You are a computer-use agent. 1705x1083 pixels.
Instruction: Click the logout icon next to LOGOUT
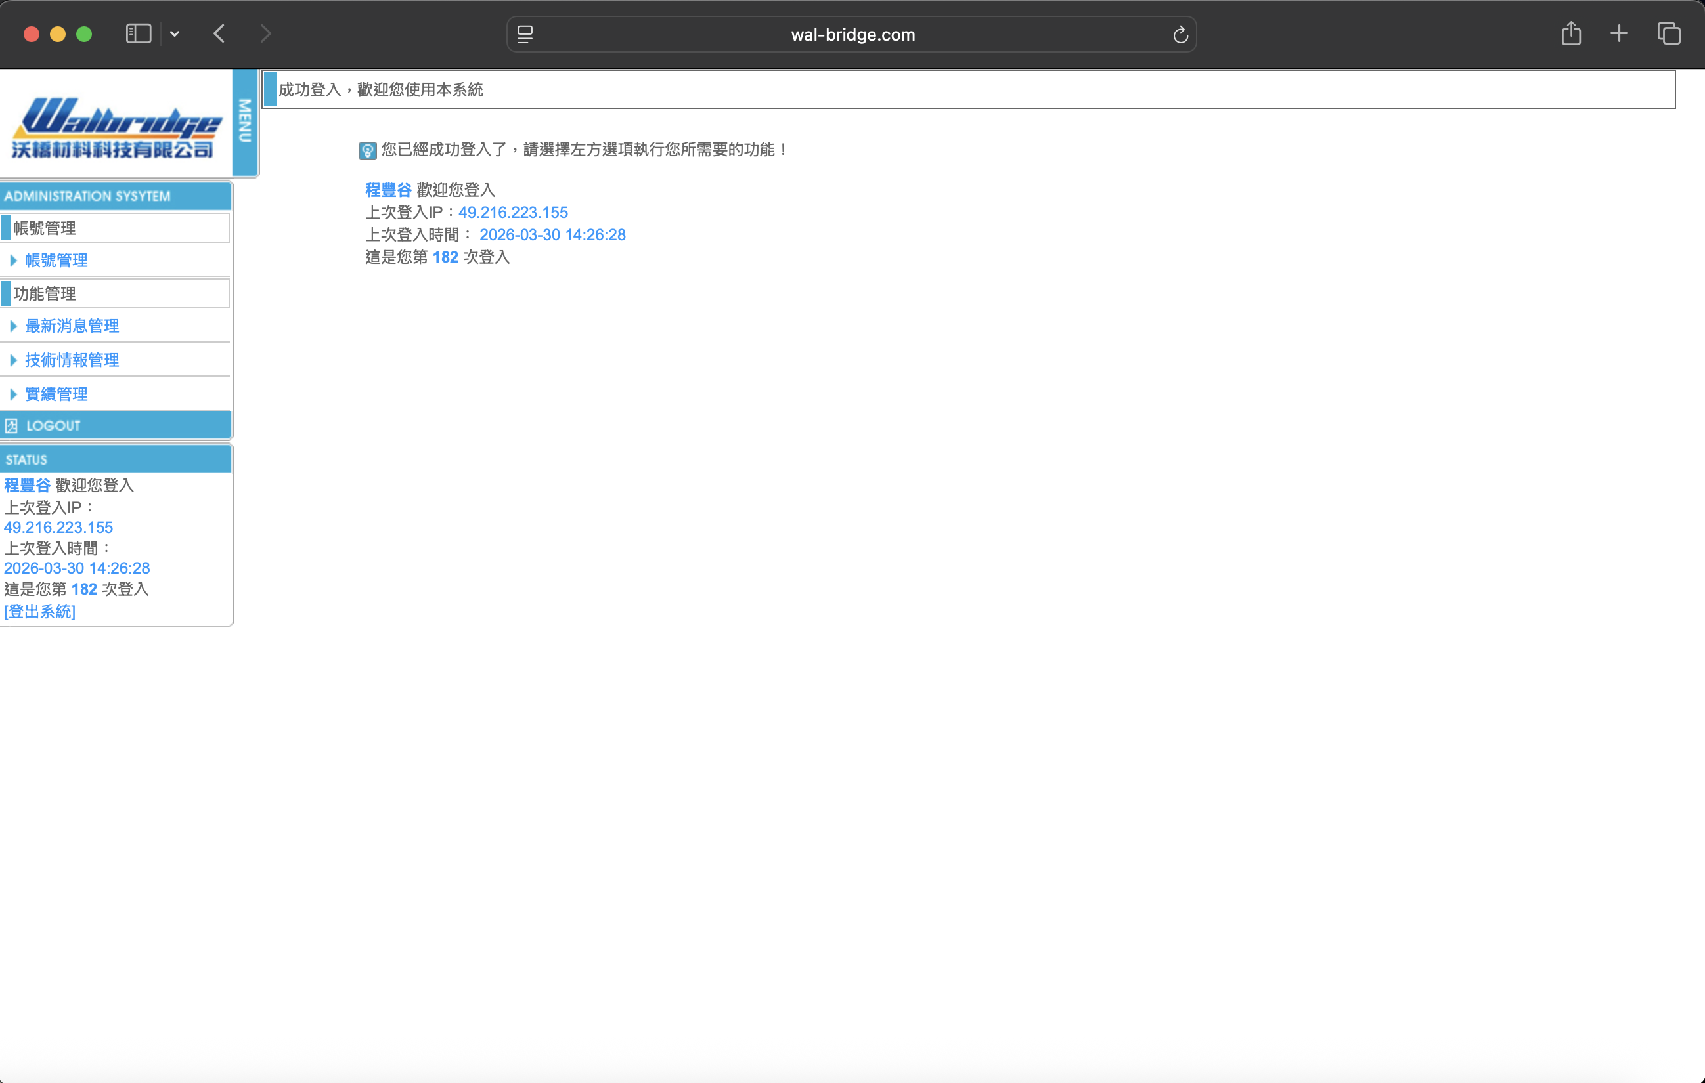coord(11,426)
